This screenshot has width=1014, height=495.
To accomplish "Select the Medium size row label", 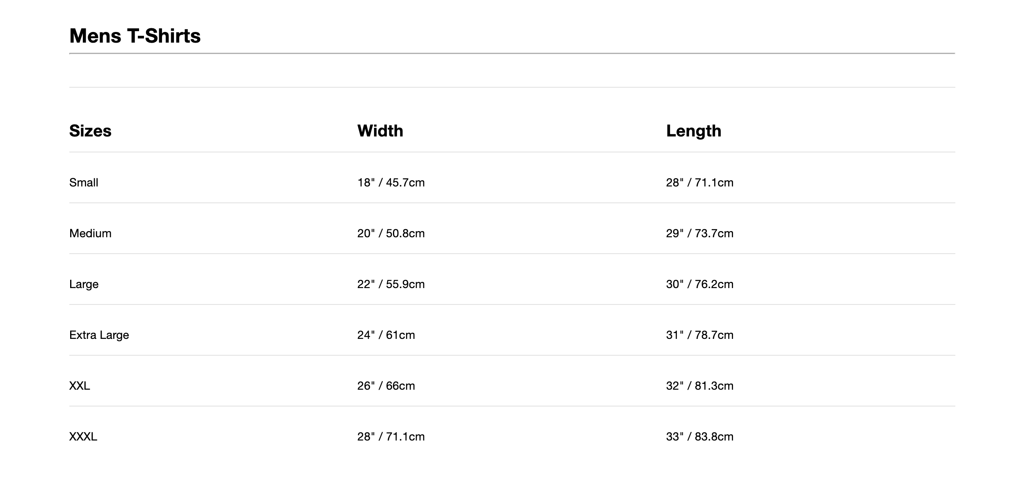I will [90, 234].
